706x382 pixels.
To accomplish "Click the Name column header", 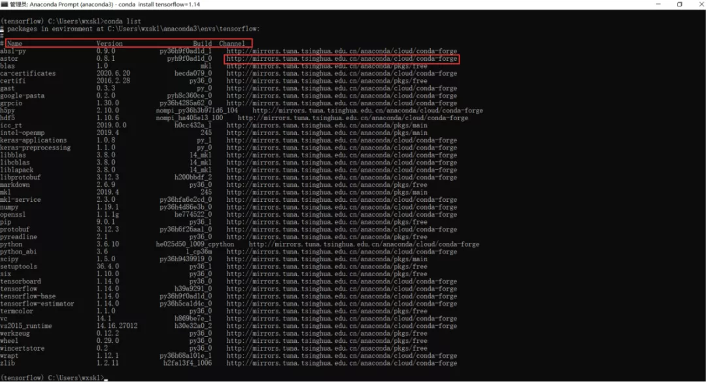I will [x=14, y=43].
